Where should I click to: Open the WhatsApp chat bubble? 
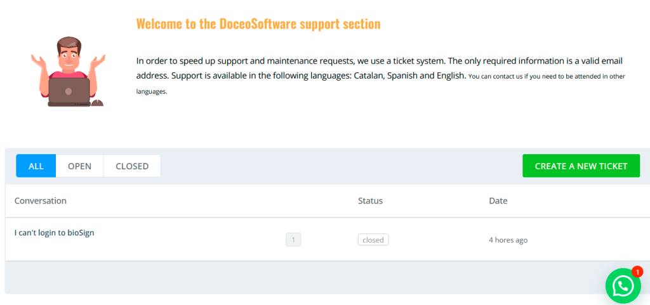pyautogui.click(x=623, y=285)
